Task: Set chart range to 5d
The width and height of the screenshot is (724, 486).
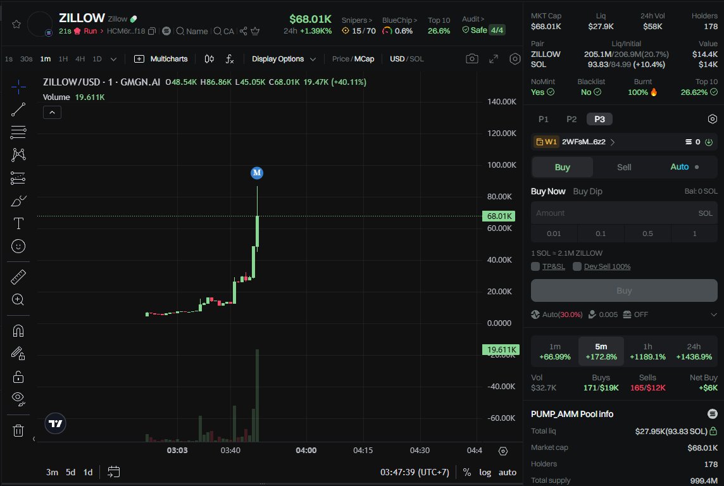Action: pyautogui.click(x=70, y=472)
